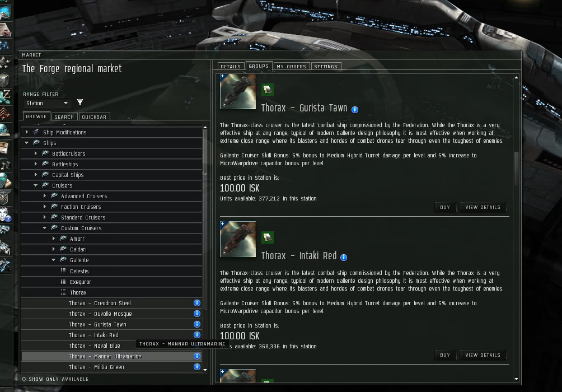
Task: Click the Thorax – Gurista Tawn ship thumbnail
Action: click(238, 91)
